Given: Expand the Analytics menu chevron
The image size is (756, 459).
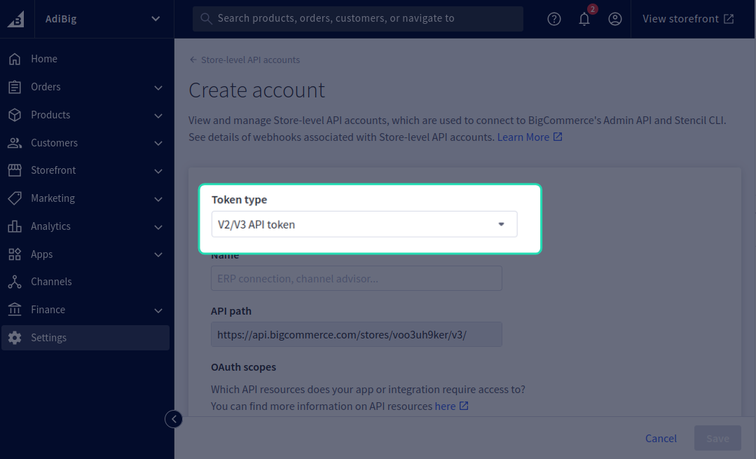Looking at the screenshot, I should pyautogui.click(x=158, y=226).
